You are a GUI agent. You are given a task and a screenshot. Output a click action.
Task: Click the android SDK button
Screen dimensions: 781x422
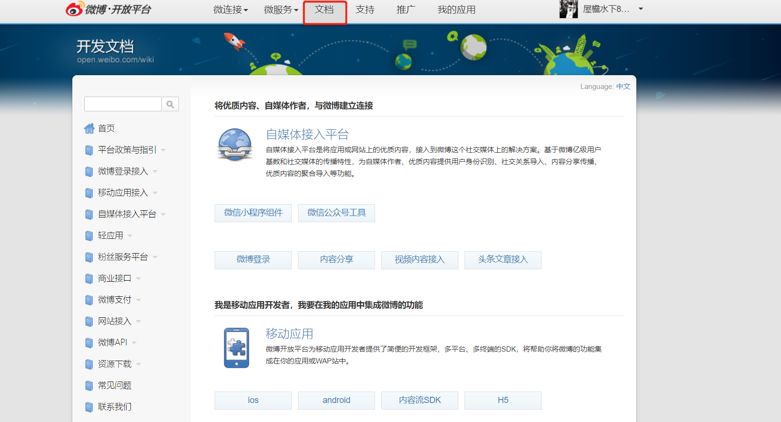click(336, 401)
